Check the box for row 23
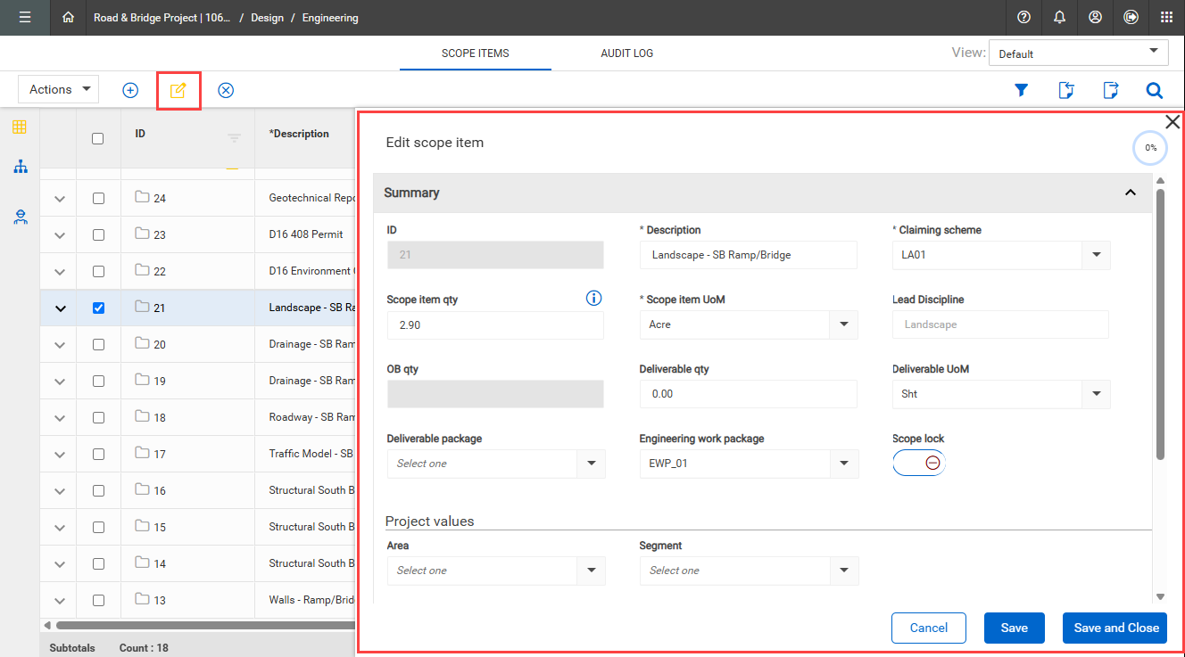1185x657 pixels. [x=98, y=234]
